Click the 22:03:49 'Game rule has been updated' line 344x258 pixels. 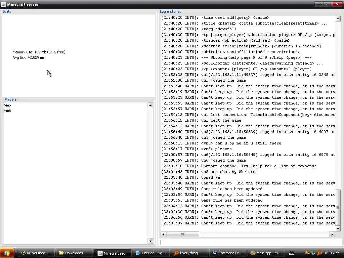pos(212,189)
